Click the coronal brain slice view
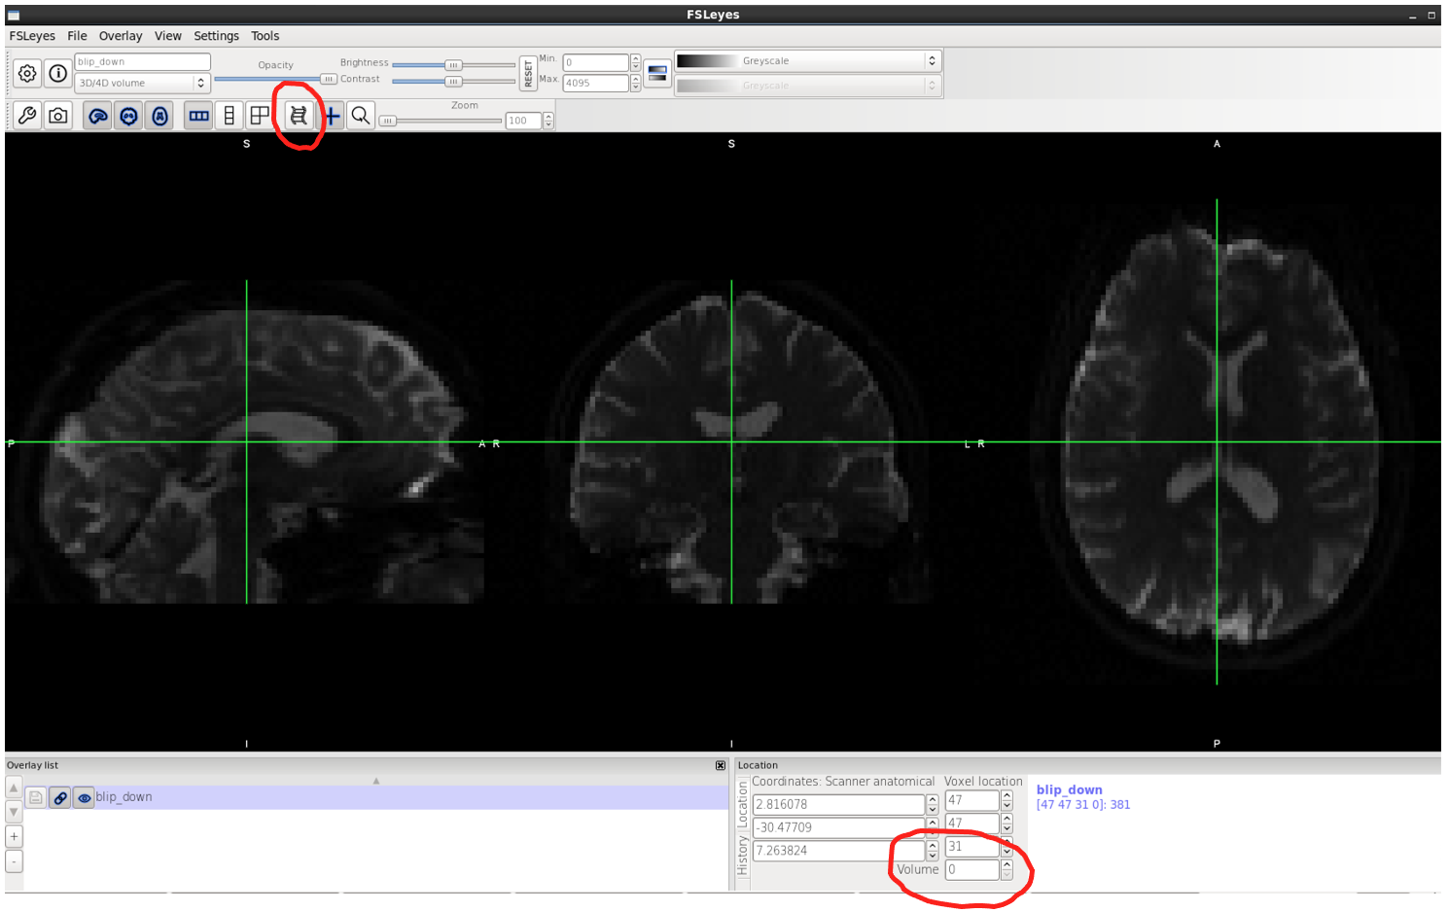 (x=731, y=442)
